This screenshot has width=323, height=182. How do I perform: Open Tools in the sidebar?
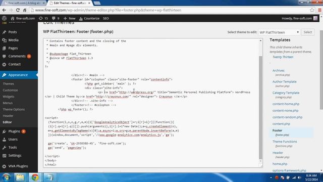pos(13,147)
